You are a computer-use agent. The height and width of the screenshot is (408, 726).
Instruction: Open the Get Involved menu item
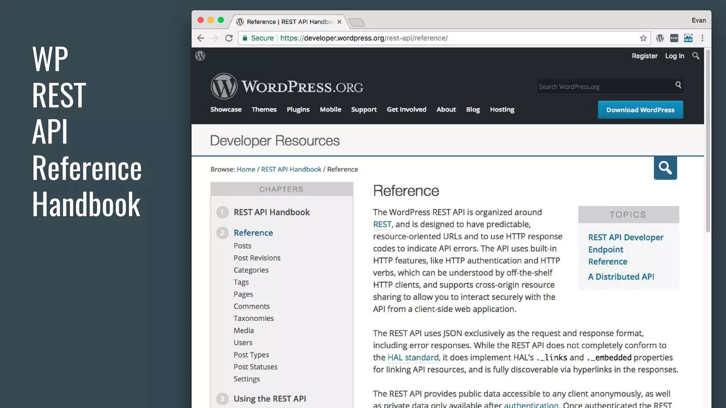(407, 109)
